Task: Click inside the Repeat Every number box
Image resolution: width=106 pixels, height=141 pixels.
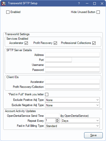Action: (x=50, y=120)
